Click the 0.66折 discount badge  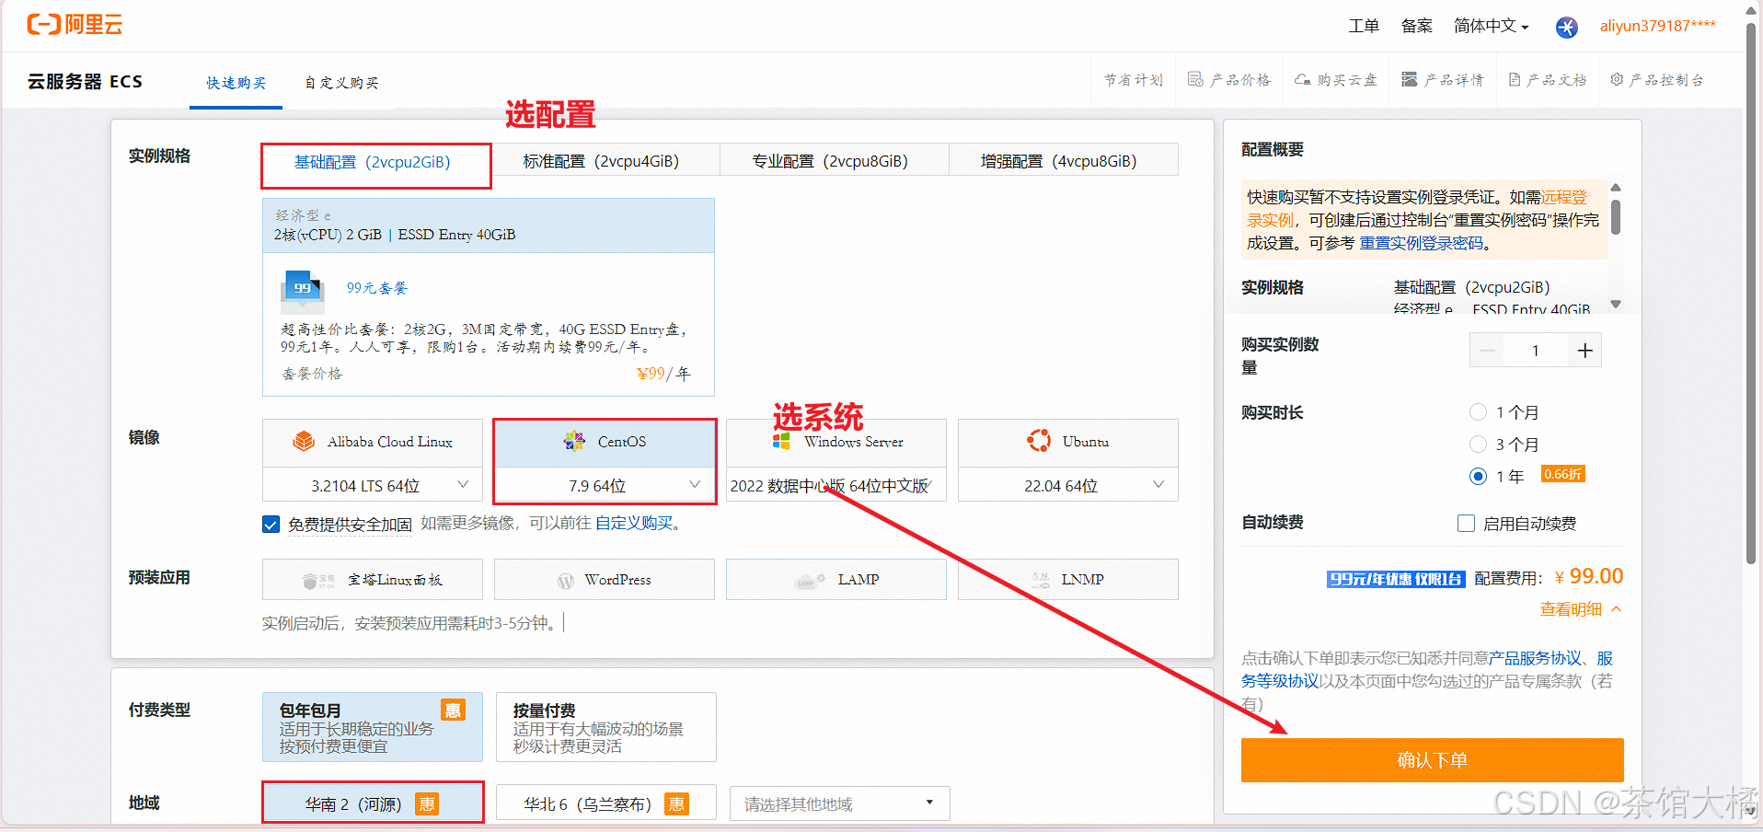pyautogui.click(x=1562, y=474)
